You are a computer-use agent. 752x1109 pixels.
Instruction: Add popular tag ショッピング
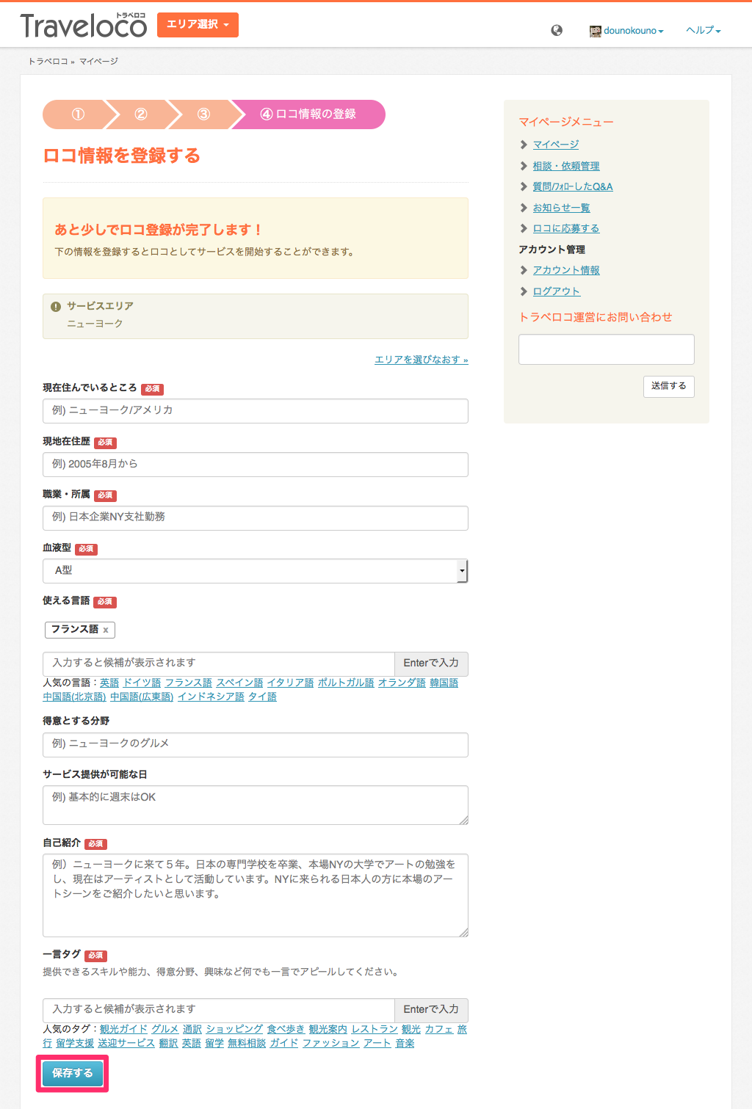pos(234,1029)
